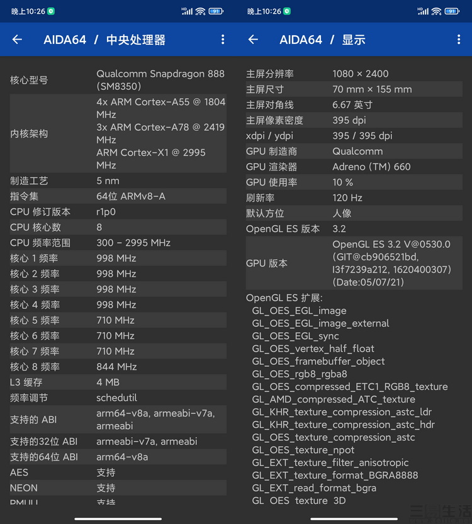Select the CPU 频率范围 row
The width and height of the screenshot is (472, 524).
[x=118, y=243]
